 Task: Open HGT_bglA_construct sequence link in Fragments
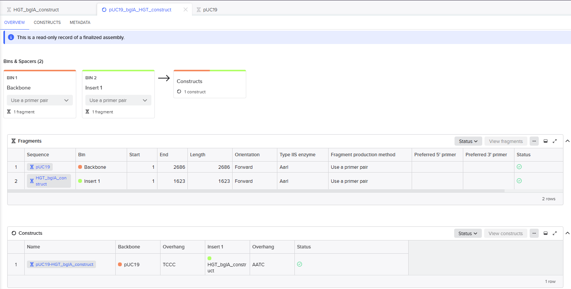point(49,181)
